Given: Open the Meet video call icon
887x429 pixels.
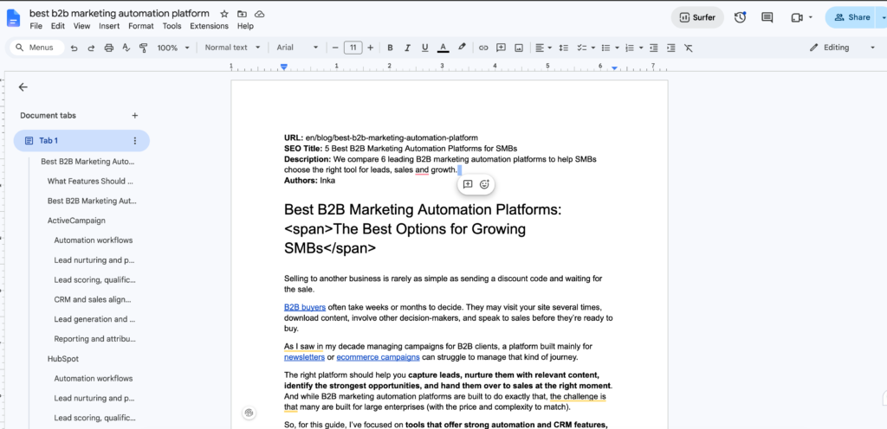Looking at the screenshot, I should 797,17.
